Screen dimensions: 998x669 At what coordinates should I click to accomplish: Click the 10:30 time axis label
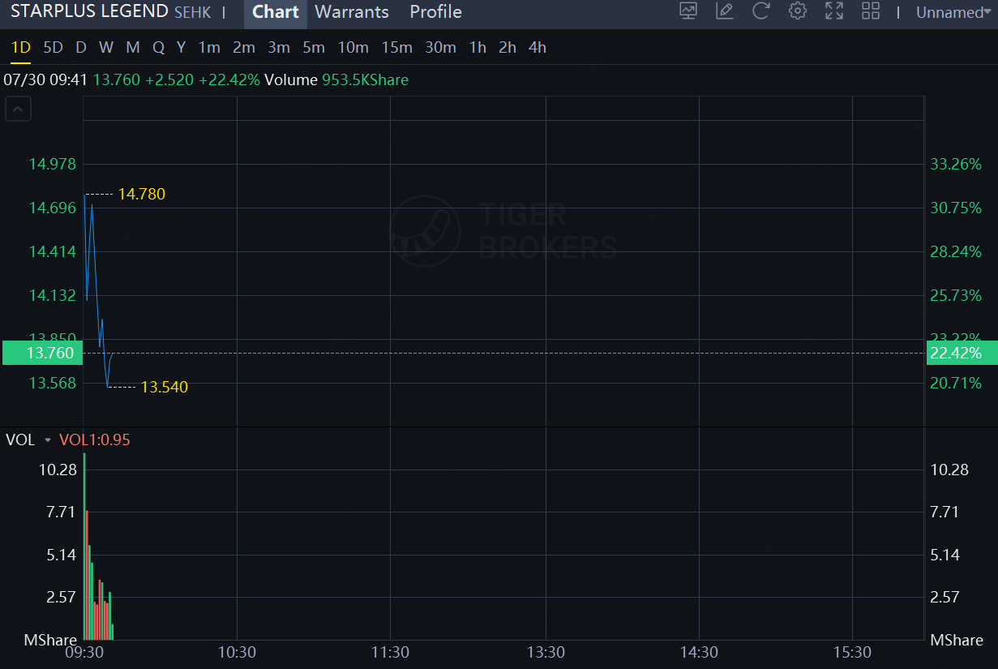237,653
